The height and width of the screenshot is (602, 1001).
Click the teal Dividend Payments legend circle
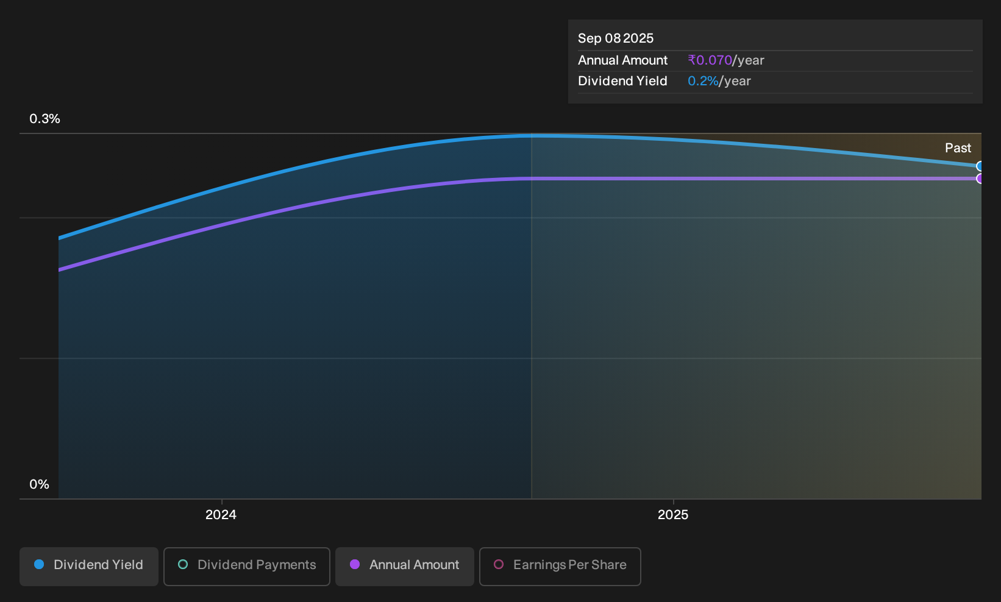click(x=183, y=564)
